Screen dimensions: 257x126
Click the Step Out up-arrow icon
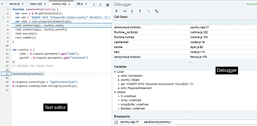140,11
